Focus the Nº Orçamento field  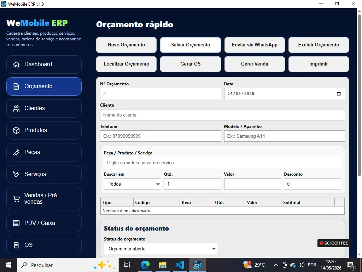click(x=160, y=93)
